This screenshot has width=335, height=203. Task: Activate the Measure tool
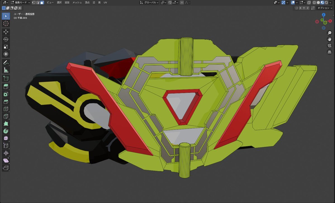pos(6,70)
